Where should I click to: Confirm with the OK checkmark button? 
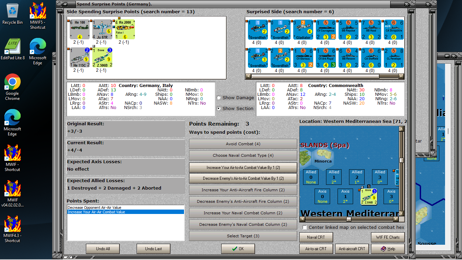tap(238, 249)
